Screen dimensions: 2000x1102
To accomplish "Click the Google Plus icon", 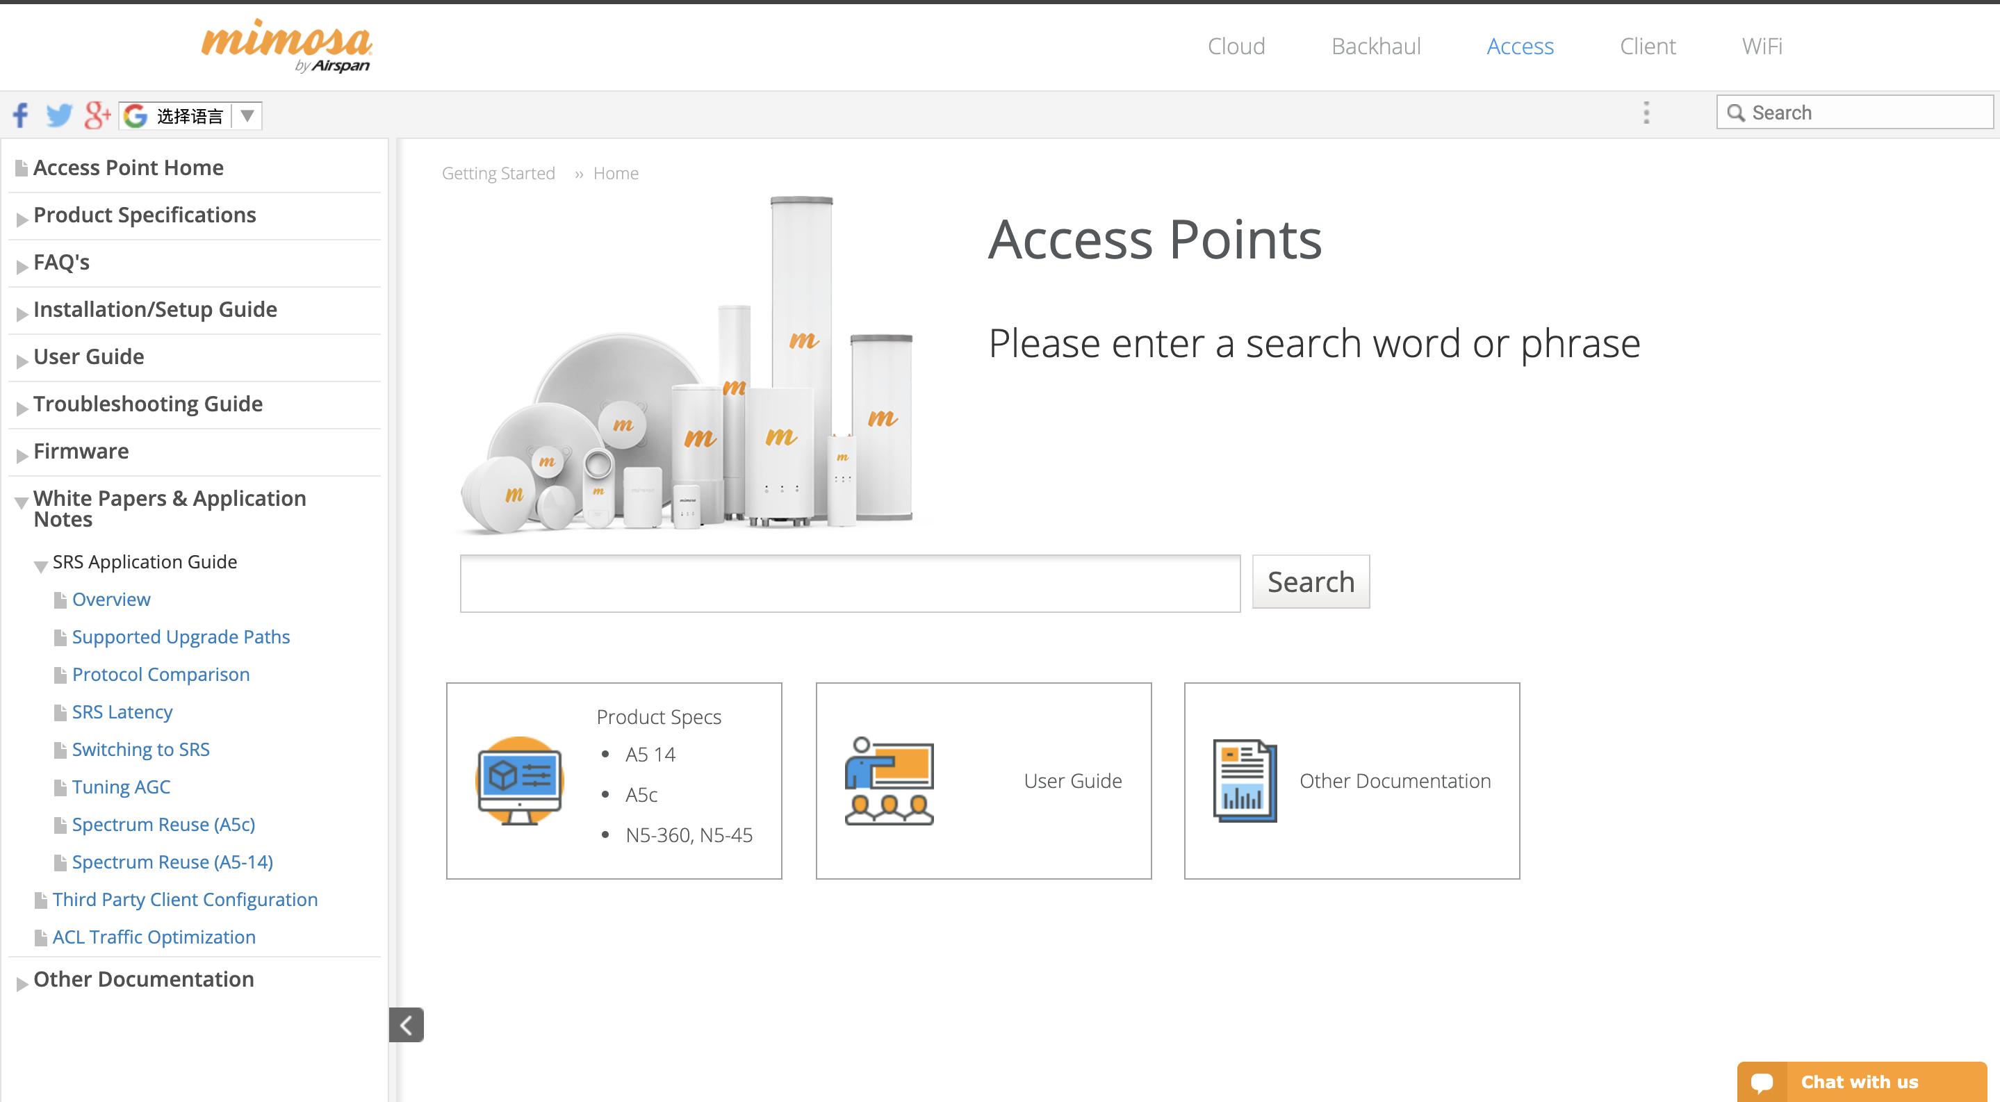I will 97,115.
